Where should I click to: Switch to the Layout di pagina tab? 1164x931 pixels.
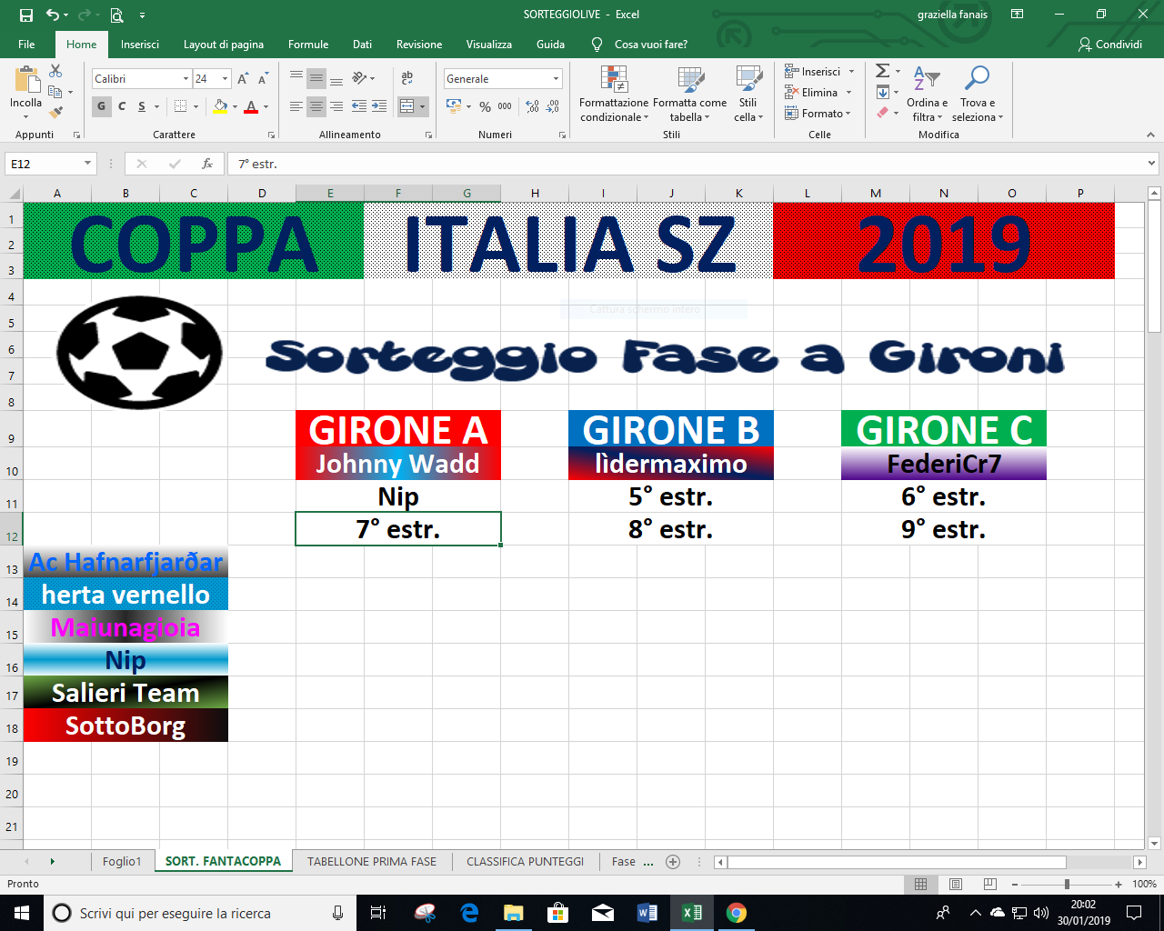(x=224, y=45)
